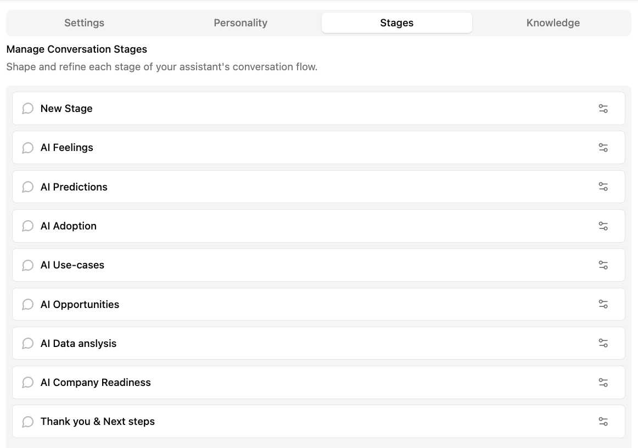
Task: Open settings sliders icon for AI Predictions
Action: point(603,187)
